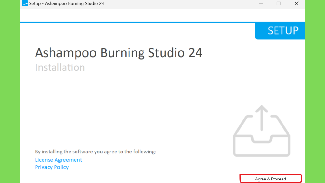Click the Agree & Proceed button

[x=270, y=179]
